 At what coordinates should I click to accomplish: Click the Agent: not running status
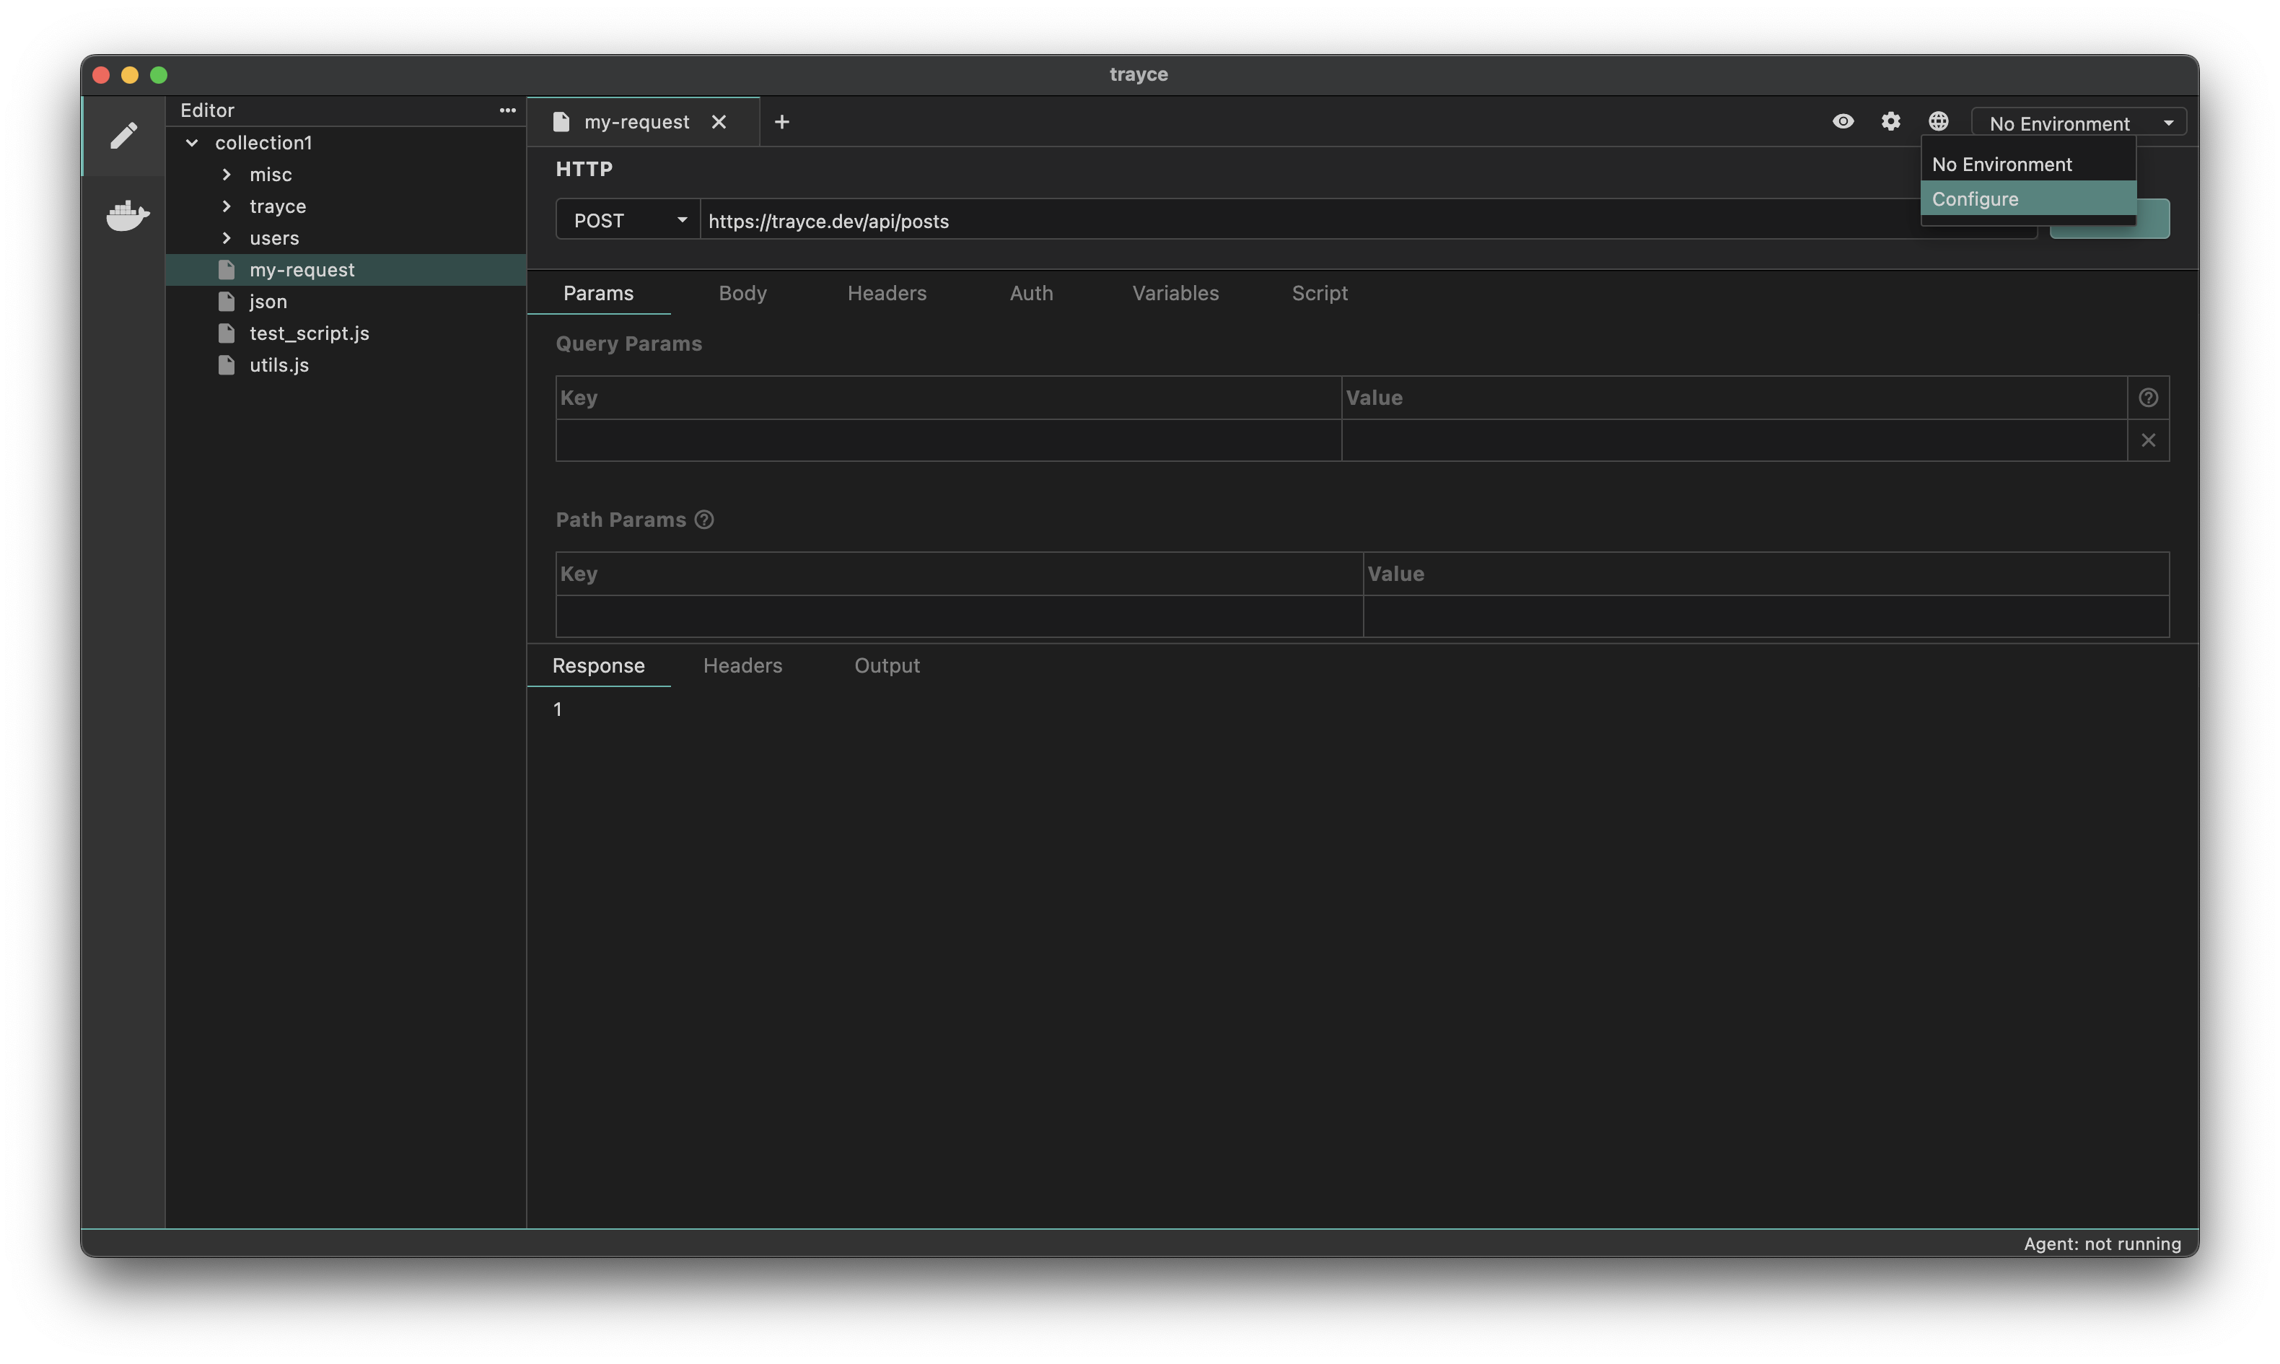2102,1243
